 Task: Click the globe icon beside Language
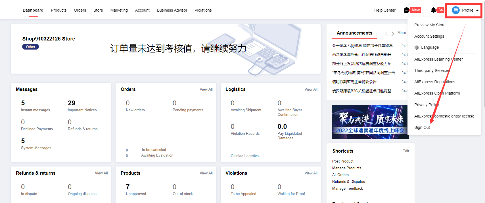click(417, 48)
